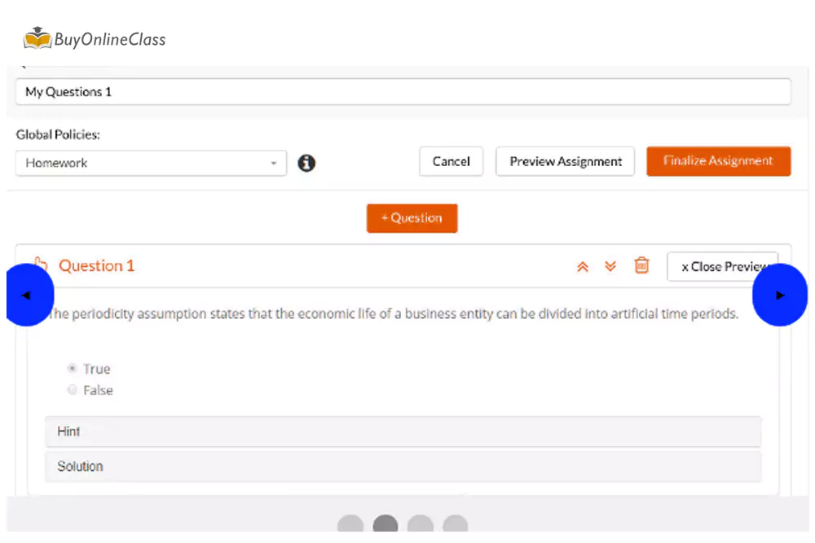This screenshot has height=543, width=815.
Task: Move Question 1 down using the double-chevron icon
Action: (610, 266)
